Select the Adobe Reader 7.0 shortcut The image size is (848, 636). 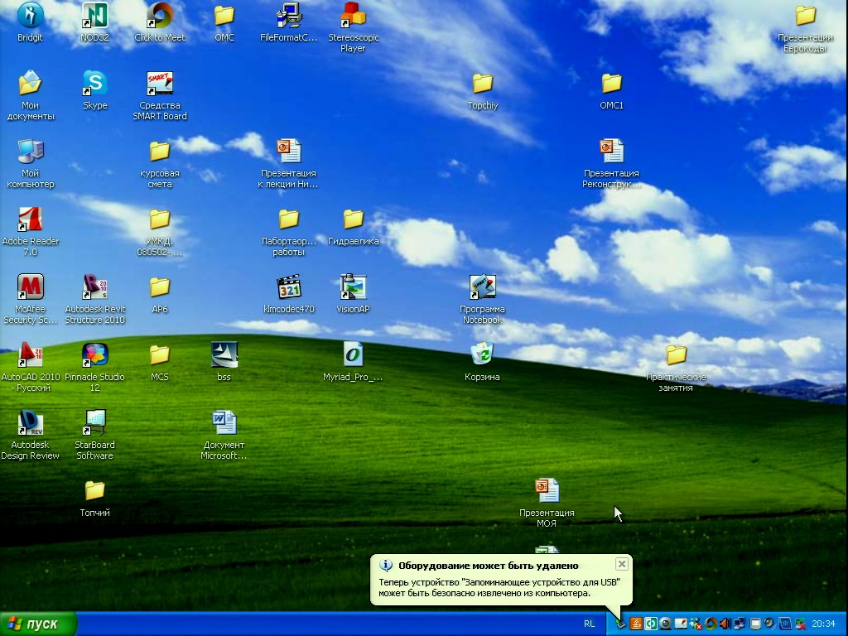tap(31, 231)
